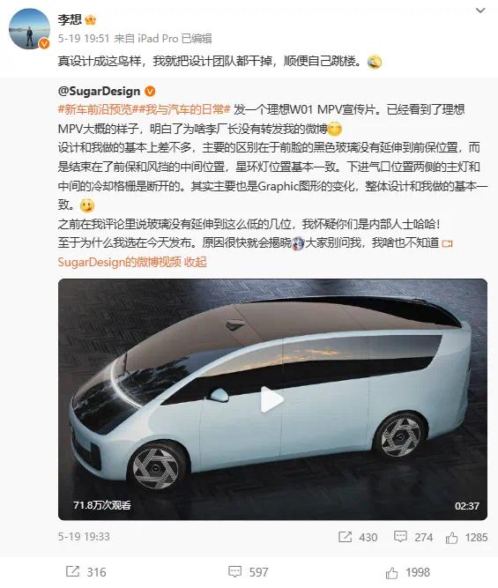Click the 5-19 19:33 original post timestamp
This screenshot has width=498, height=588.
pos(84,537)
